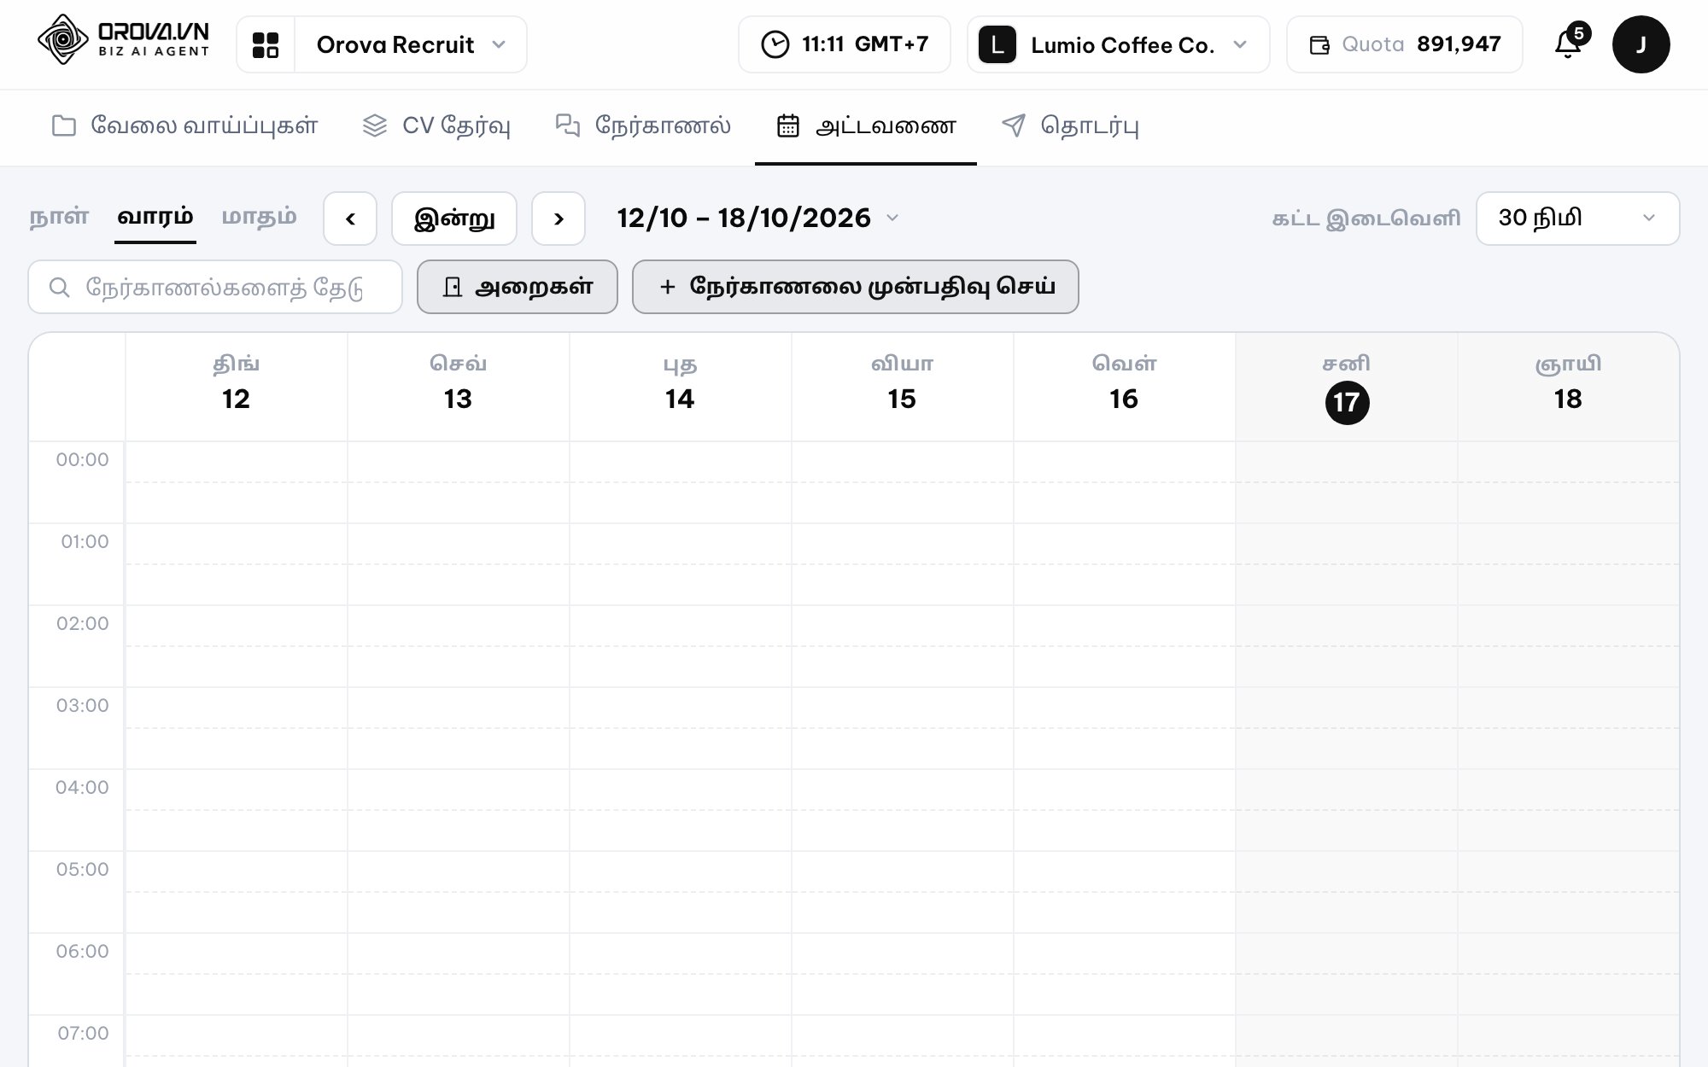Click the 03:00 time label
Image resolution: width=1708 pixels, height=1067 pixels.
pos(82,706)
